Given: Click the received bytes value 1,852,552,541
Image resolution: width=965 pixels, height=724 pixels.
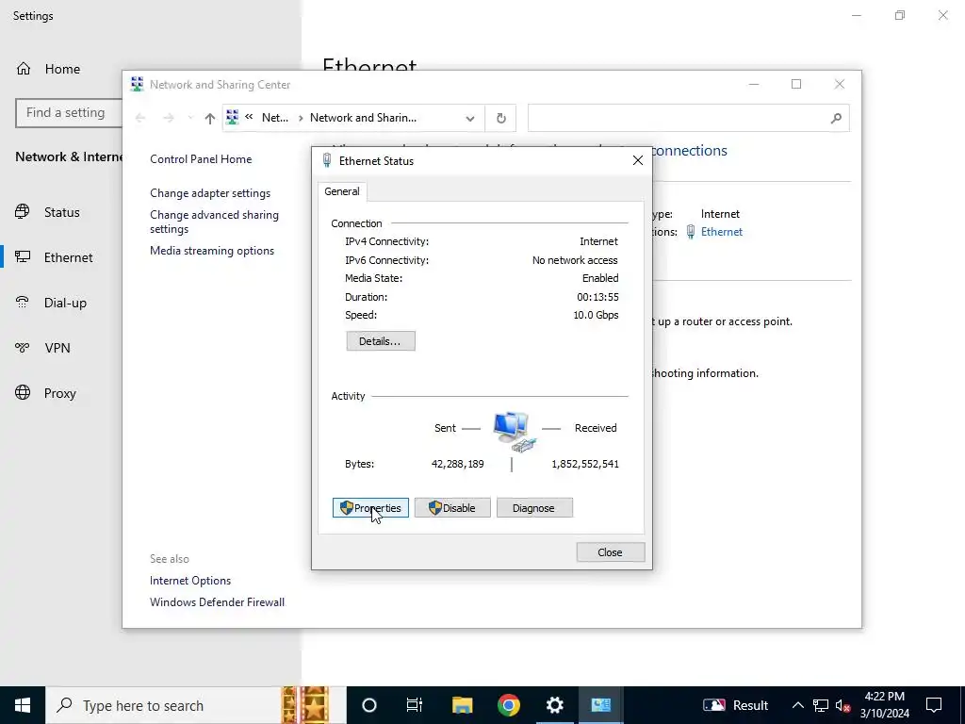Looking at the screenshot, I should pos(585,464).
